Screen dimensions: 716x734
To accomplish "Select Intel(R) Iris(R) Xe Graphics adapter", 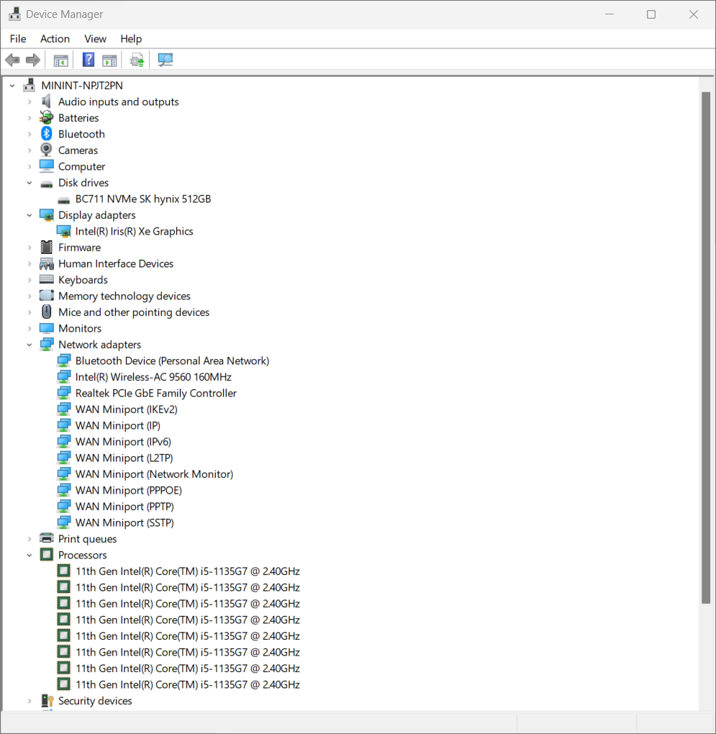I will tap(135, 231).
